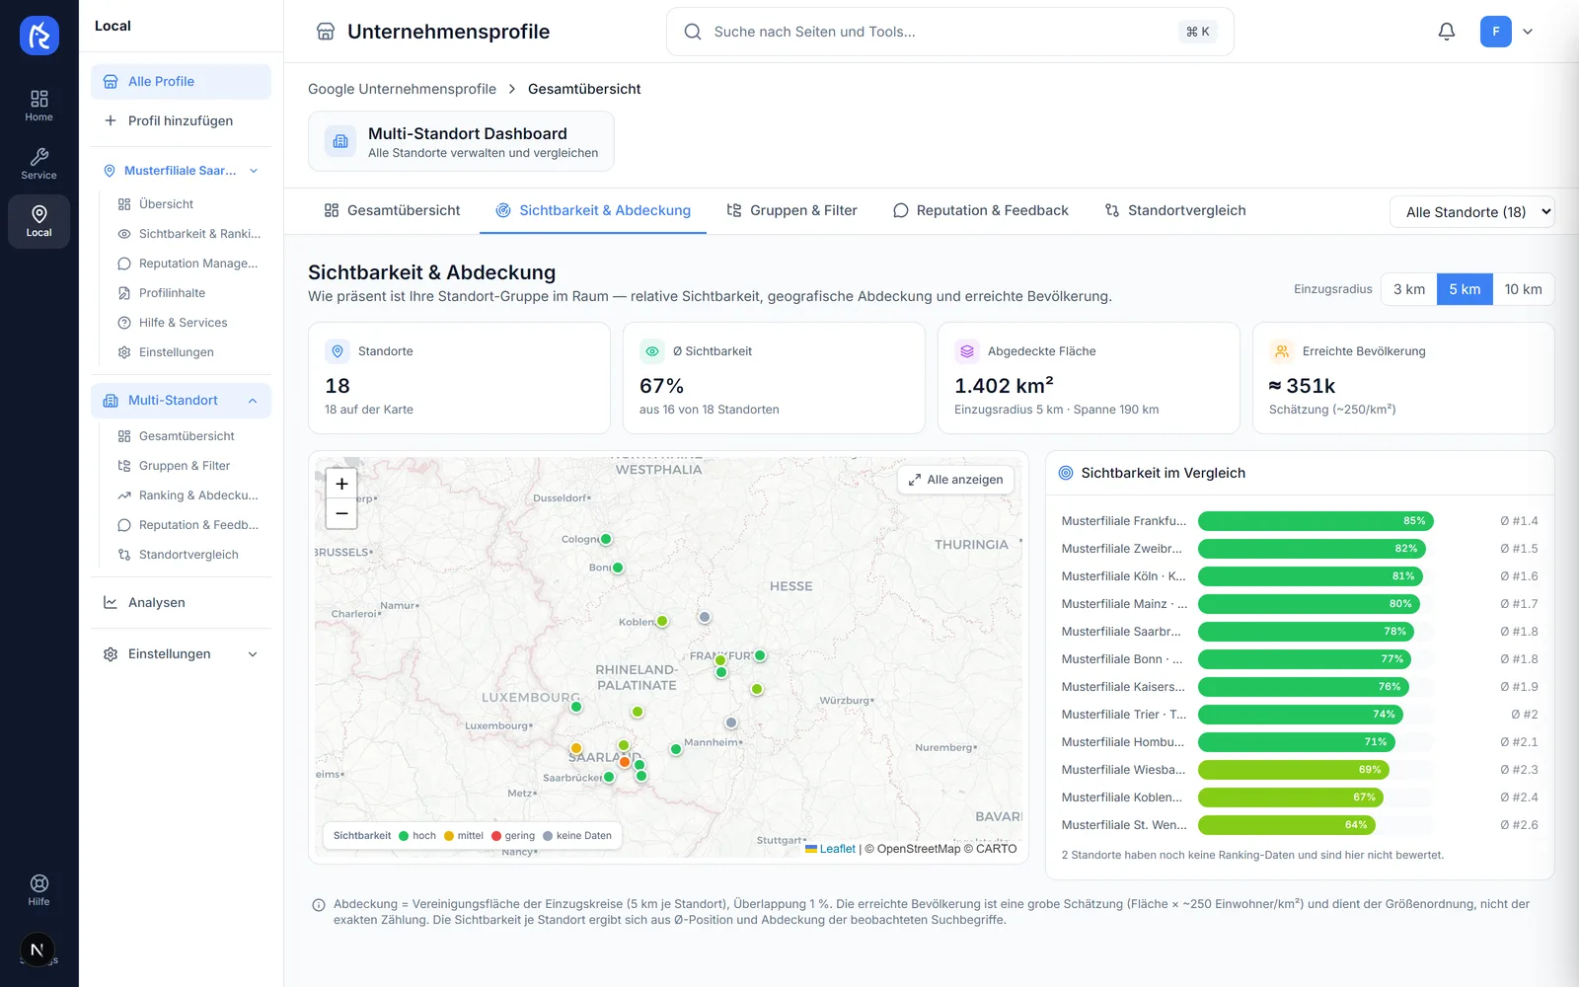The width and height of the screenshot is (1579, 987).
Task: Expand the Einstellungen section chevron
Action: point(253,654)
